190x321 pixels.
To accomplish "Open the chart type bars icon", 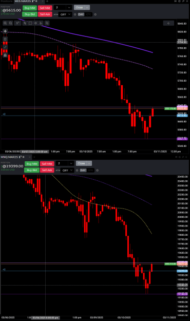I will pos(25,23).
